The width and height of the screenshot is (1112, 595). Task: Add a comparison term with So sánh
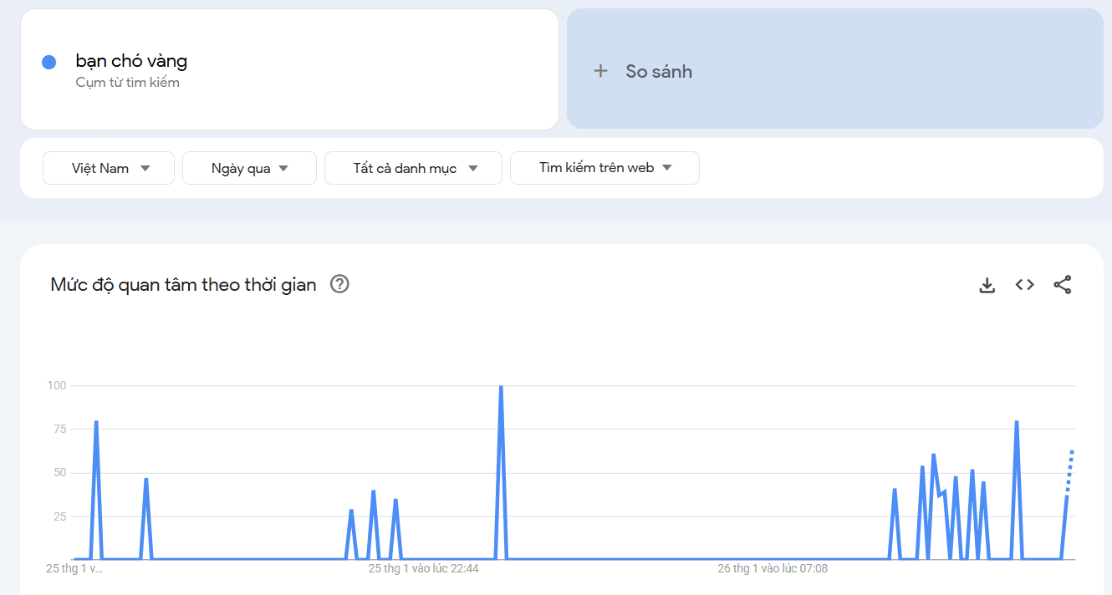pos(835,69)
